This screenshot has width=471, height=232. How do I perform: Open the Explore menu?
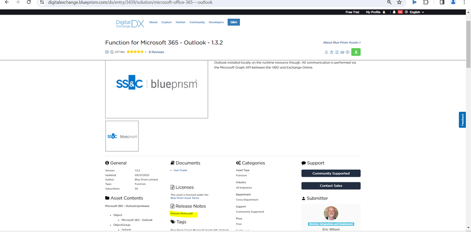[x=166, y=22]
